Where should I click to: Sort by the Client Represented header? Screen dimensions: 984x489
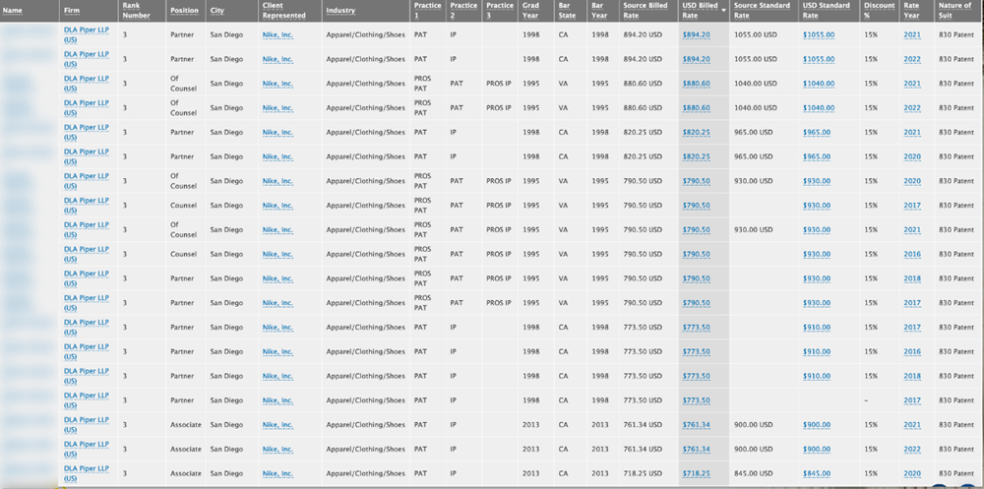tap(284, 11)
